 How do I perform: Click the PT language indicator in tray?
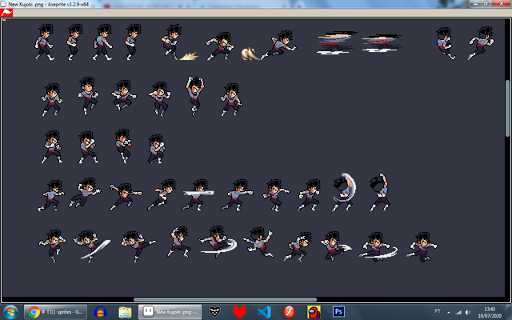click(438, 311)
